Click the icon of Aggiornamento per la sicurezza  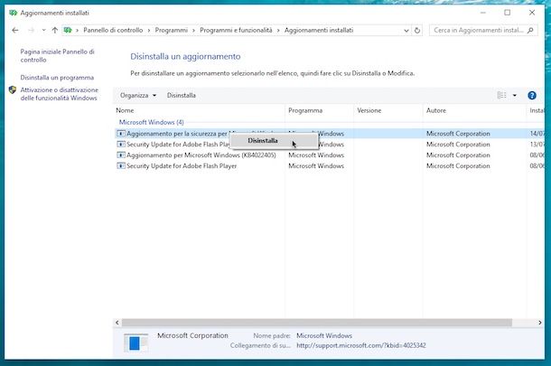(x=121, y=134)
